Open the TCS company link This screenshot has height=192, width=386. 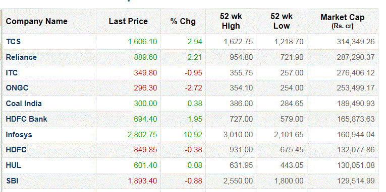coord(13,42)
